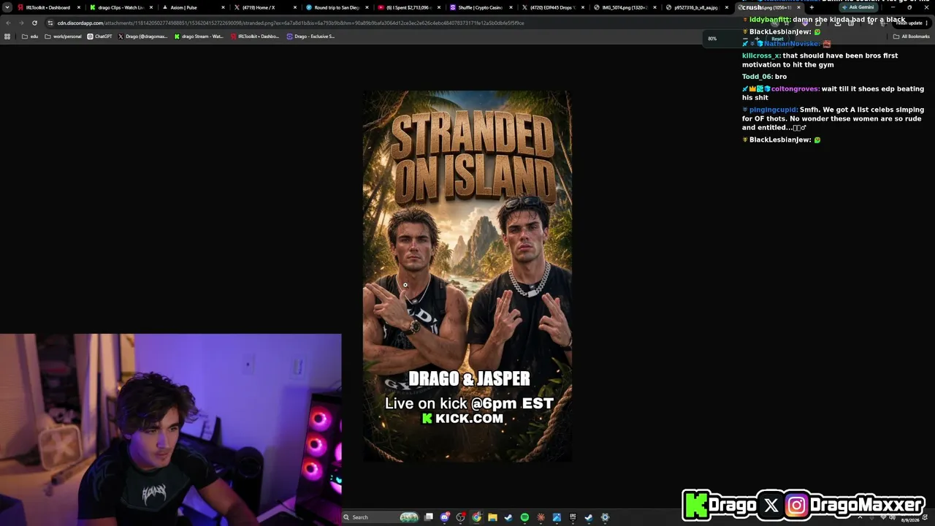The height and width of the screenshot is (526, 935).
Task: Open the drago Clips Kick tab
Action: coord(121,7)
